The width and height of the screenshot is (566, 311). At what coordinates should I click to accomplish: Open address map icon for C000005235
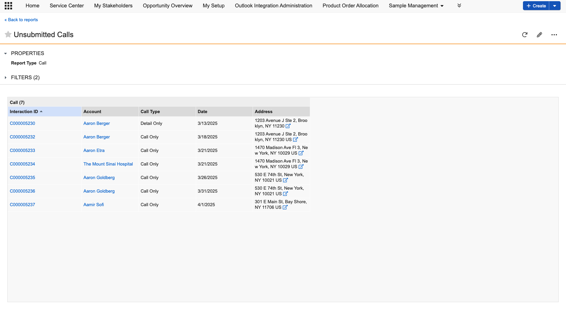[x=285, y=180]
